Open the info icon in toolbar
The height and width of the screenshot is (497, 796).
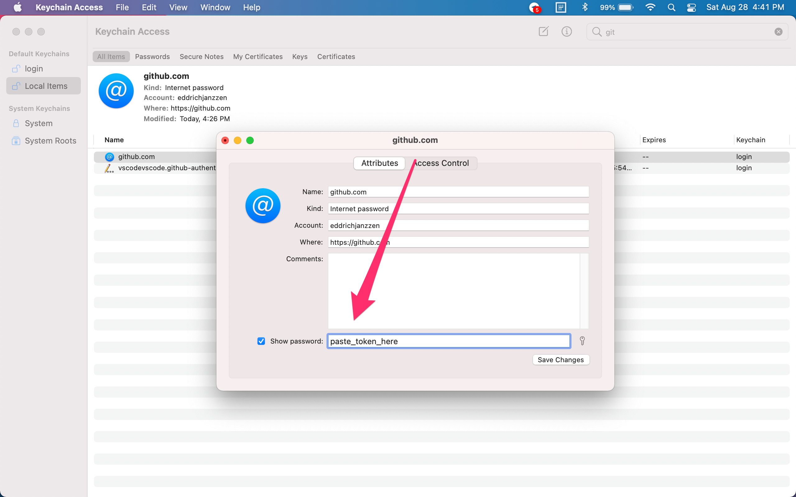pyautogui.click(x=567, y=32)
